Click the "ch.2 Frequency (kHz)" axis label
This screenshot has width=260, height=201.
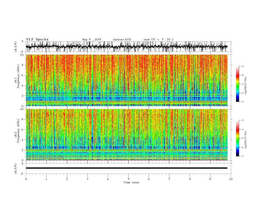pyautogui.click(x=17, y=131)
